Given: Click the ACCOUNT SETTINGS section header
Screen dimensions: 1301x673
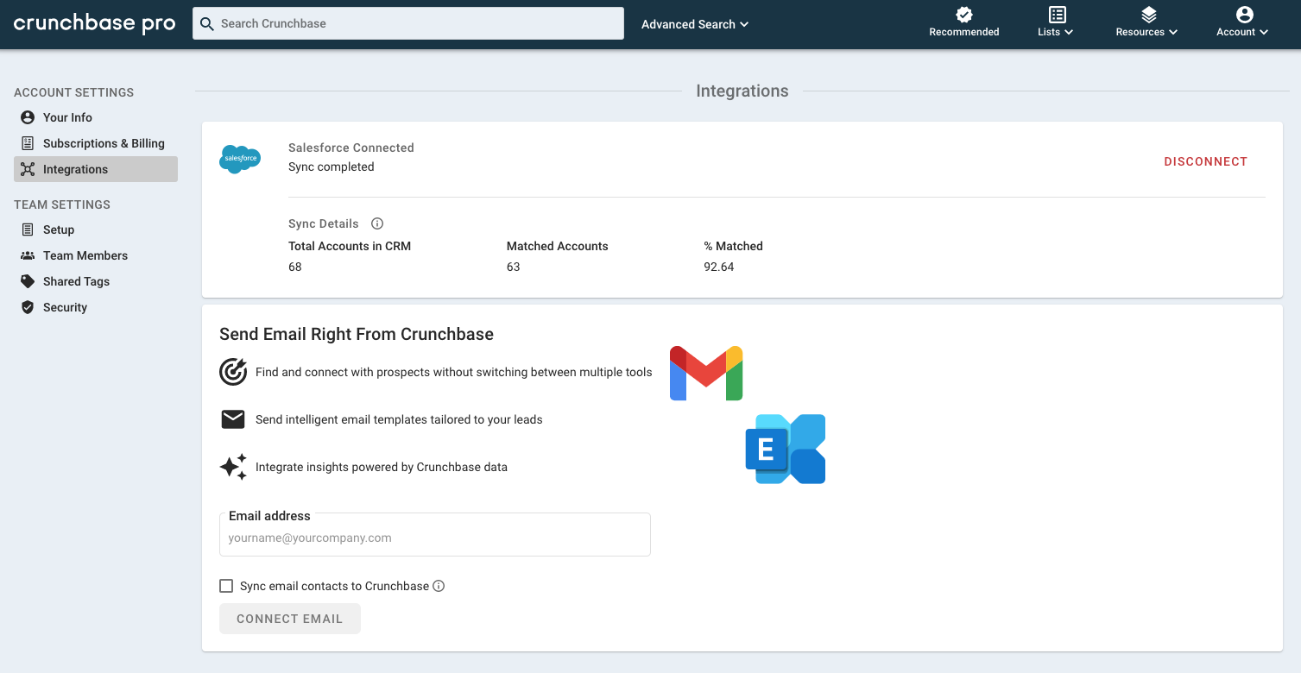Looking at the screenshot, I should (74, 92).
